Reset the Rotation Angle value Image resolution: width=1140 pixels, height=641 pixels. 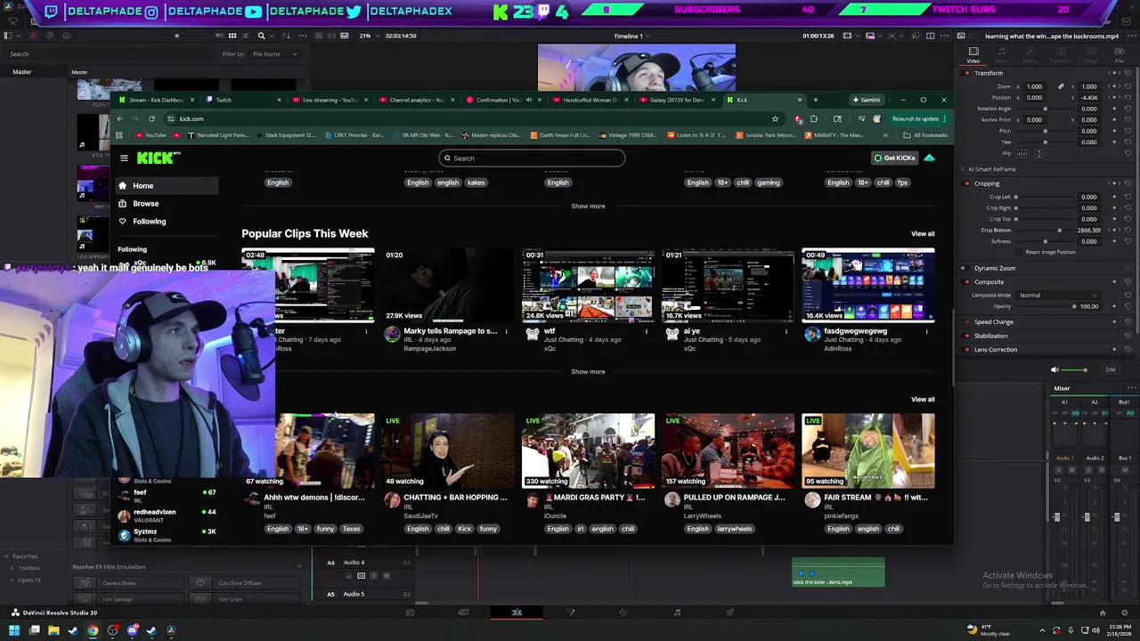(1128, 109)
